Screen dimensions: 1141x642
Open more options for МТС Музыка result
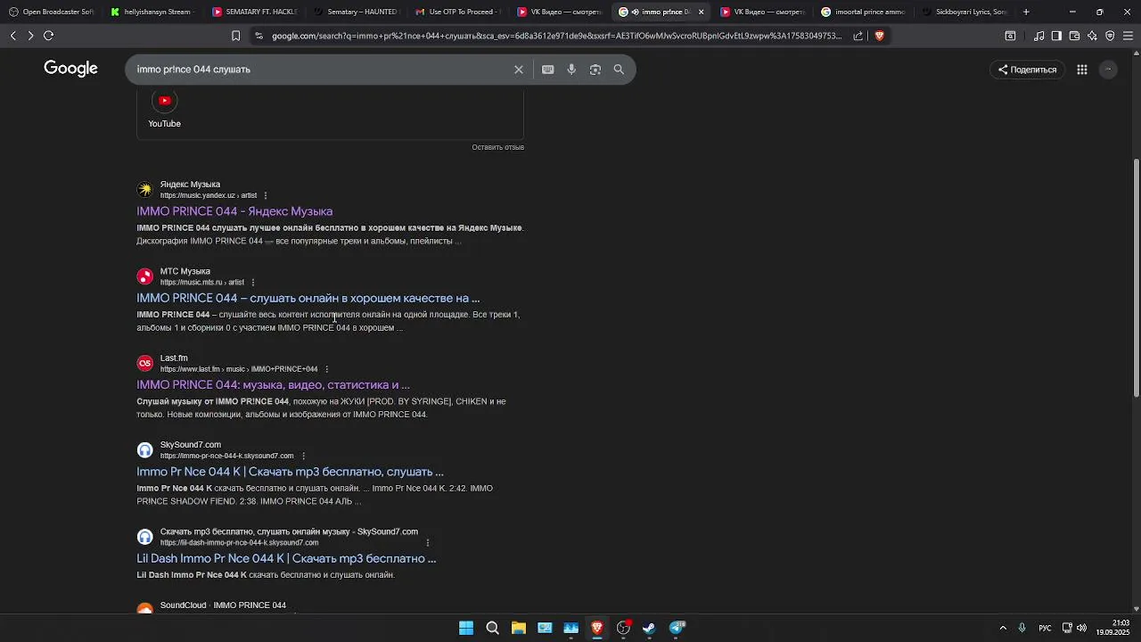click(252, 282)
